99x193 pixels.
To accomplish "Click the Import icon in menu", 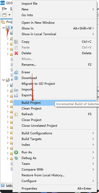I will (16, 89).
